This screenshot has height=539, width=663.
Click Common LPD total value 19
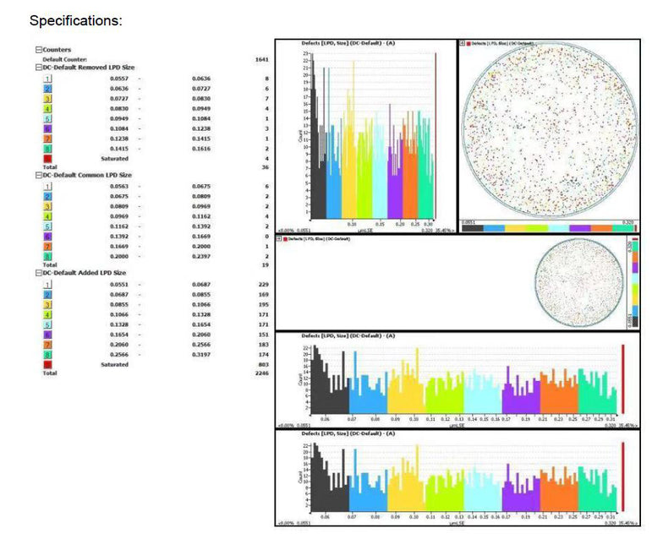pos(266,265)
